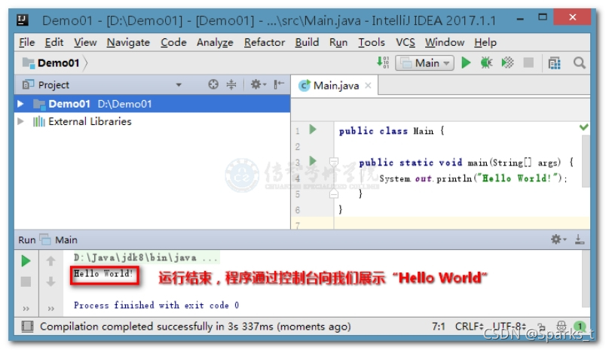Click "Process finished with exit code 0" text
This screenshot has height=350, width=606.
(156, 306)
